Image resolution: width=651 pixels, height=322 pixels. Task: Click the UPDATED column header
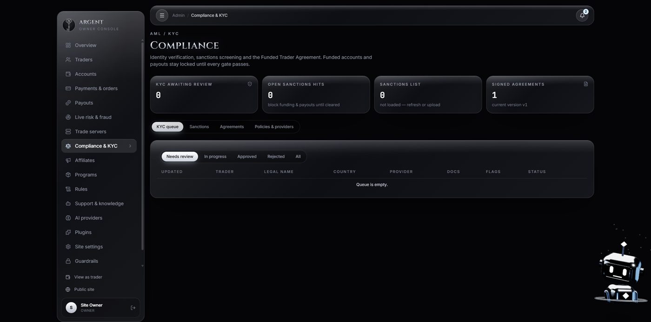172,172
